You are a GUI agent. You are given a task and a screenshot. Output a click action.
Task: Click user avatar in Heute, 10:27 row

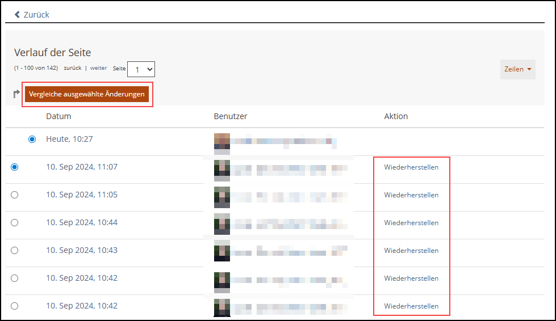[x=222, y=142]
